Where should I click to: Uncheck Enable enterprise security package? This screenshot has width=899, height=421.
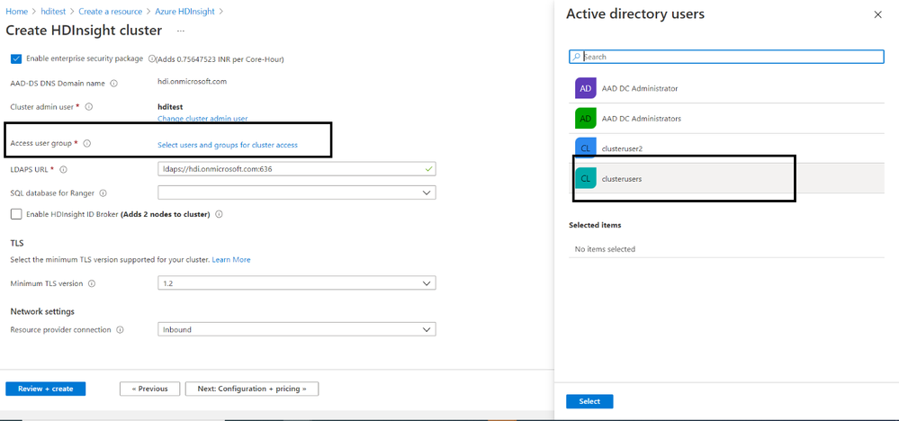16,59
